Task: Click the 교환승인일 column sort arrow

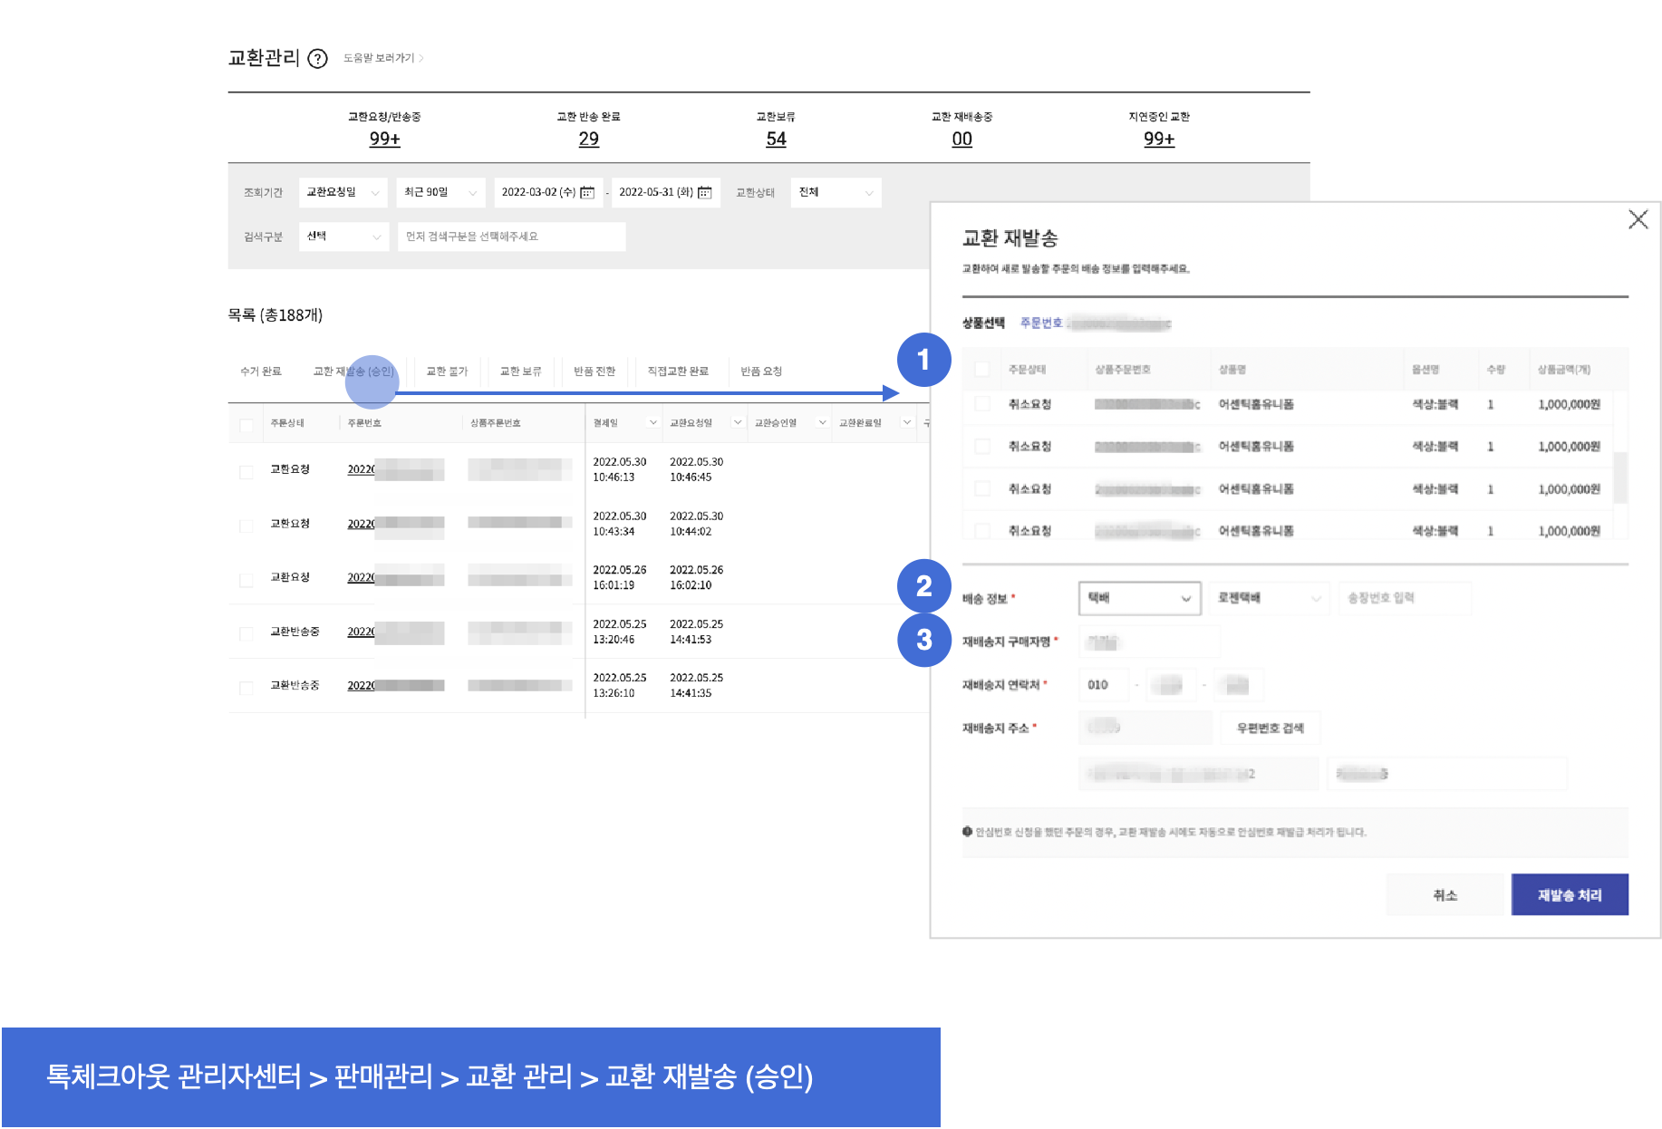Action: pyautogui.click(x=822, y=423)
